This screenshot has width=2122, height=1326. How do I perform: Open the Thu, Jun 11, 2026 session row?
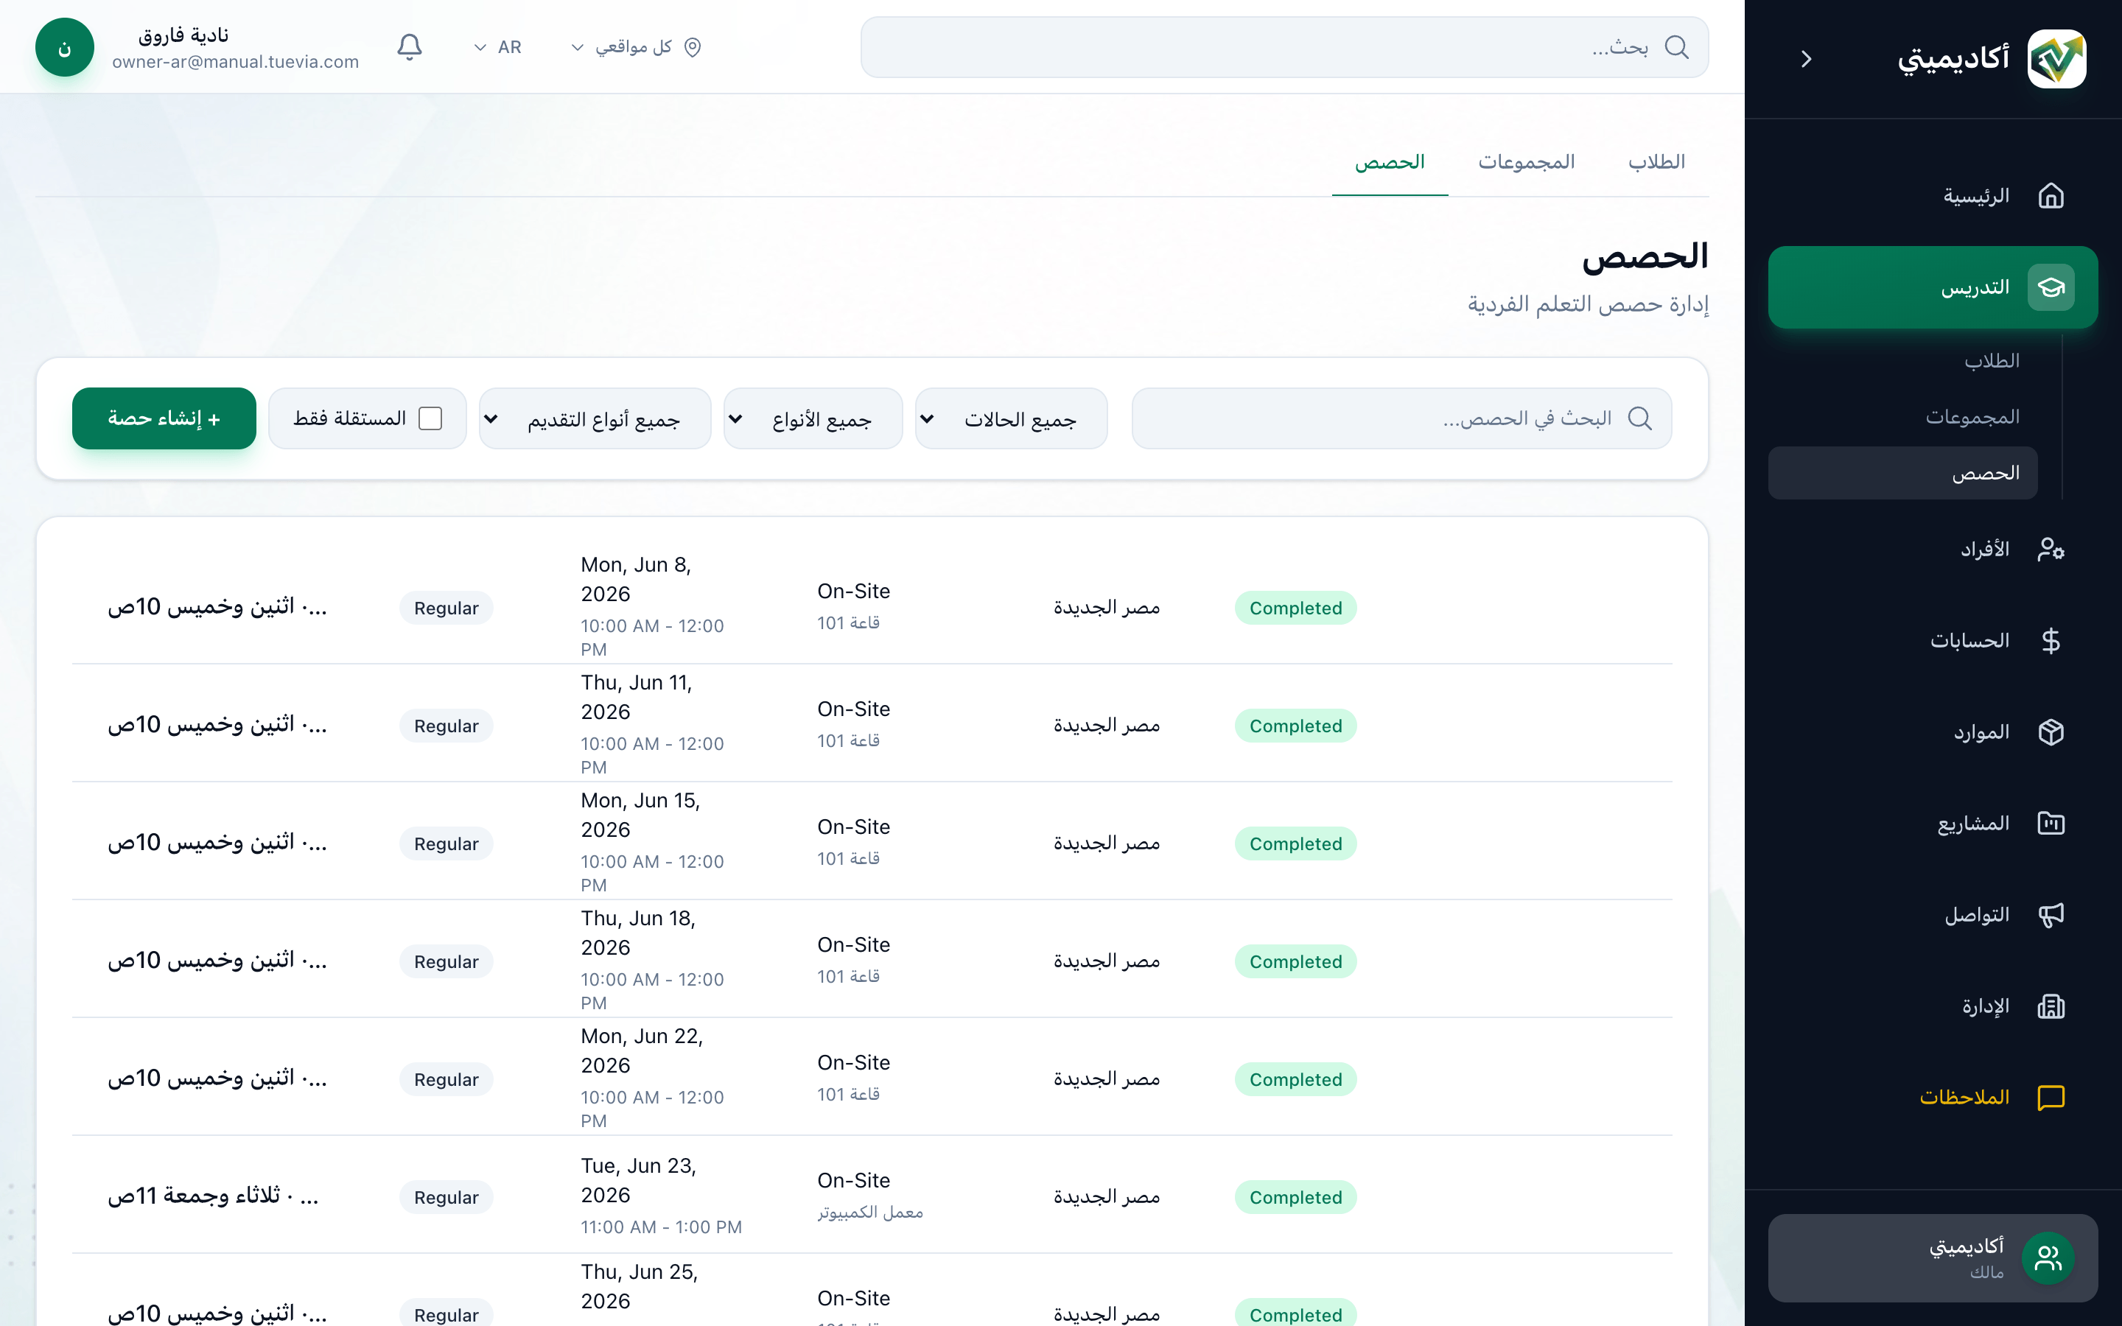pos(872,724)
